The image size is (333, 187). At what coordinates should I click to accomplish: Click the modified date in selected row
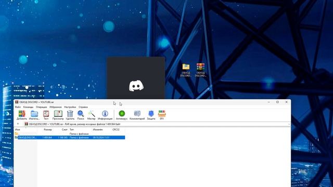pyautogui.click(x=101, y=138)
